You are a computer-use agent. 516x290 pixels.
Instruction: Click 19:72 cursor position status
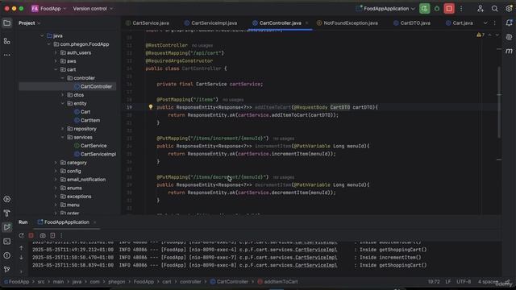click(434, 282)
